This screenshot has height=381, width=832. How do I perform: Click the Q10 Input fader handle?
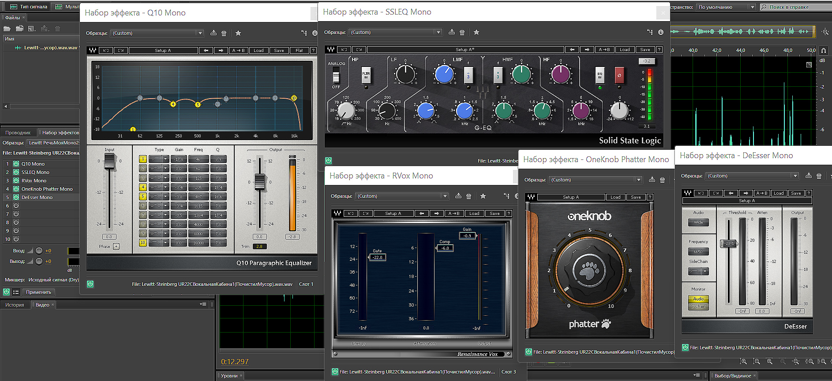point(109,162)
